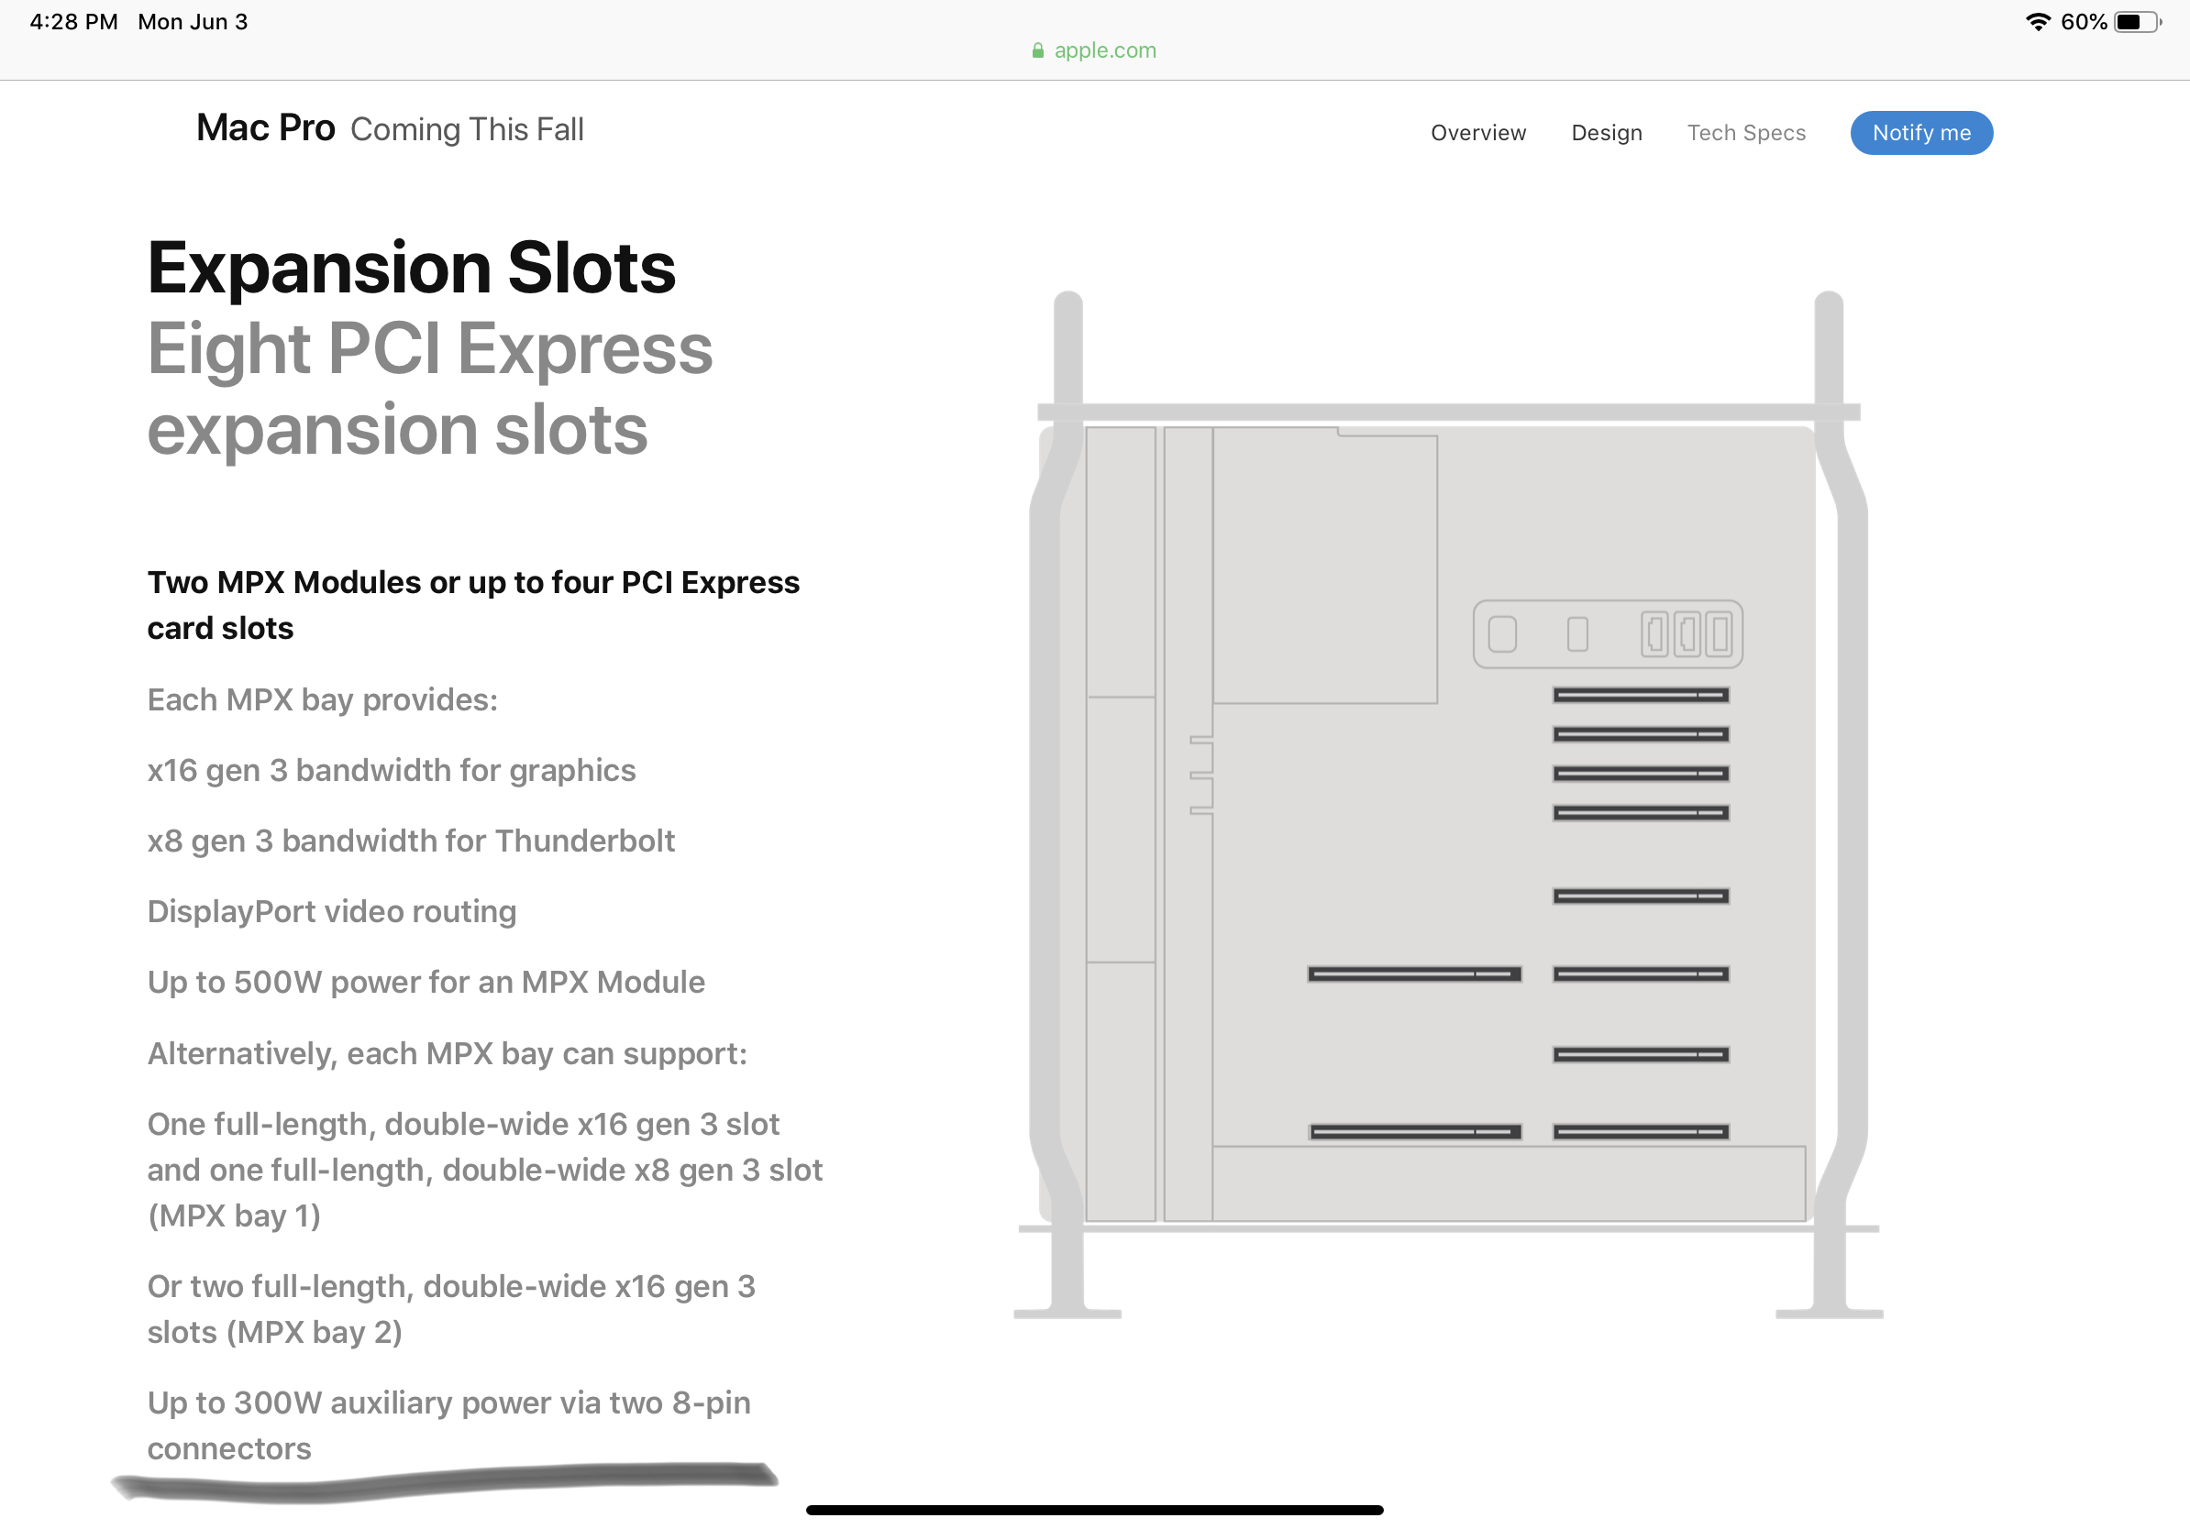The height and width of the screenshot is (1529, 2190).
Task: Switch to the Design tab
Action: point(1606,133)
